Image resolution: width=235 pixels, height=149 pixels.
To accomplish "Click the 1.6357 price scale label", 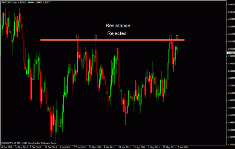I will [231, 12].
